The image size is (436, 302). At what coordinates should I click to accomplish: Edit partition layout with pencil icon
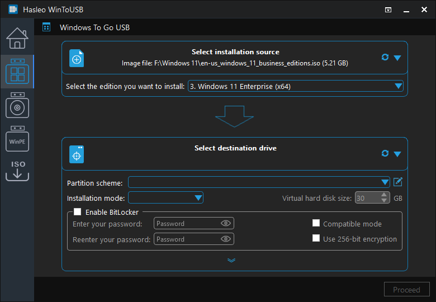point(398,182)
